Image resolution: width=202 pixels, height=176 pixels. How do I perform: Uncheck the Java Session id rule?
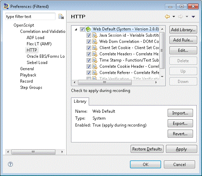click(89, 35)
